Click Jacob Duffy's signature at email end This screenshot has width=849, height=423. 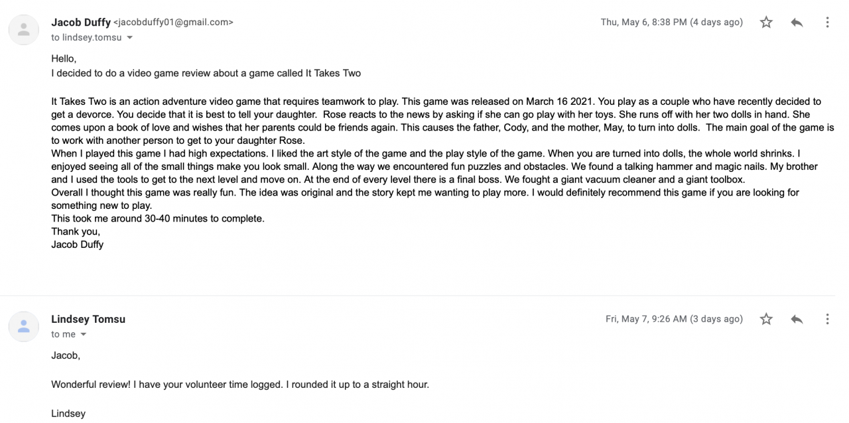tap(77, 244)
